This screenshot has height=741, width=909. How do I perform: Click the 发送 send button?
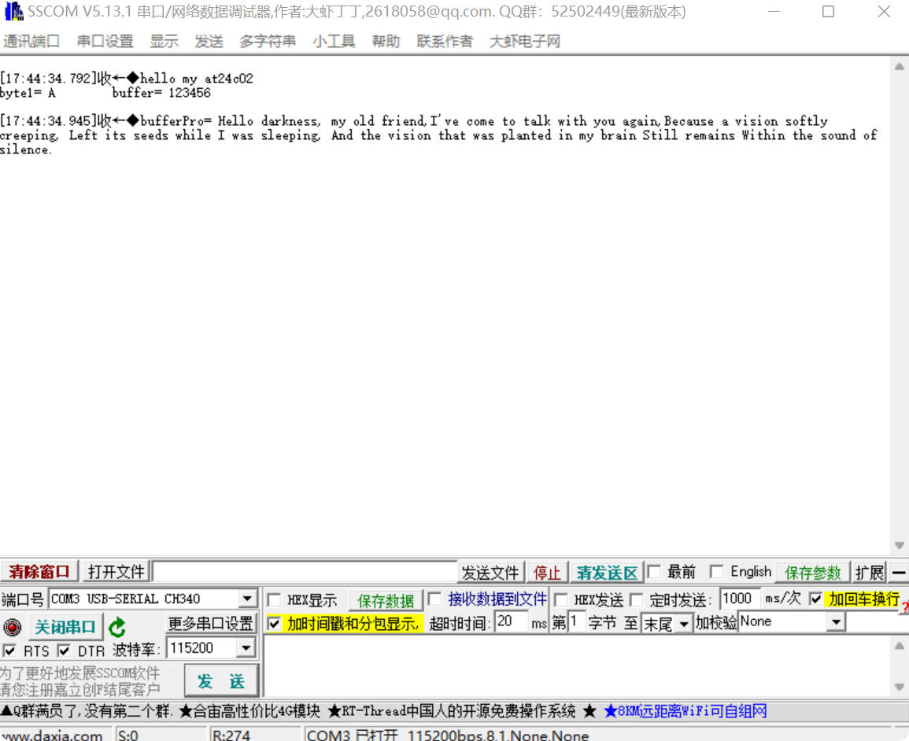pyautogui.click(x=221, y=680)
